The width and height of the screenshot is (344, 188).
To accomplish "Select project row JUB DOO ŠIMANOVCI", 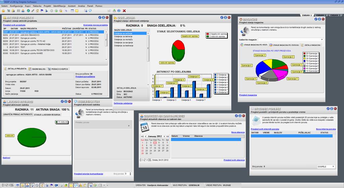I will click(53, 35).
